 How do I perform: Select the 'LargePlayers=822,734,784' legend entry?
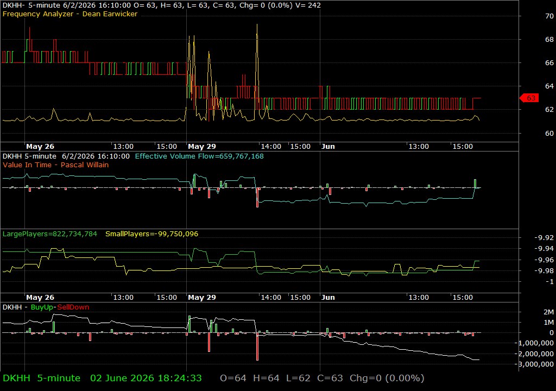[49, 234]
